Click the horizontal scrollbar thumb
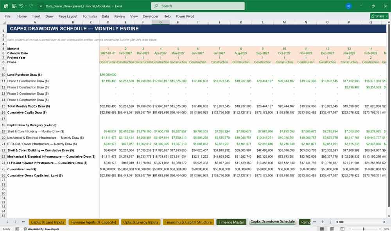Image resolution: width=391 pixels, height=231 pixels. [x=341, y=222]
